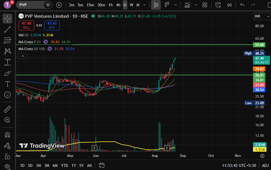Expand the chart type dropdown arrow
Image resolution: width=271 pixels, height=170 pixels.
[x=176, y=5]
